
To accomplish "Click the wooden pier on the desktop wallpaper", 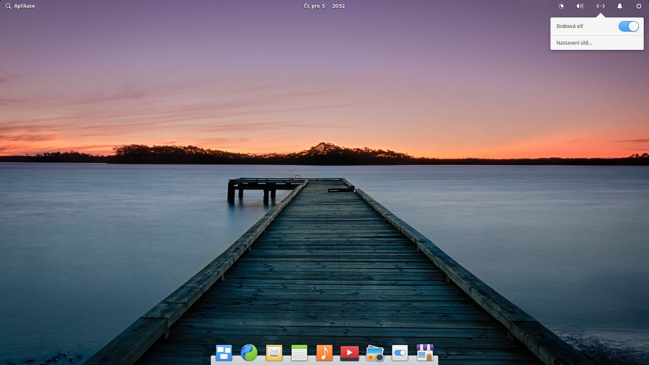I will click(324, 264).
